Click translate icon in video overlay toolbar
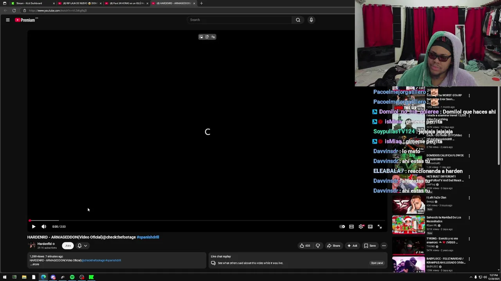The image size is (501, 281). [x=213, y=37]
